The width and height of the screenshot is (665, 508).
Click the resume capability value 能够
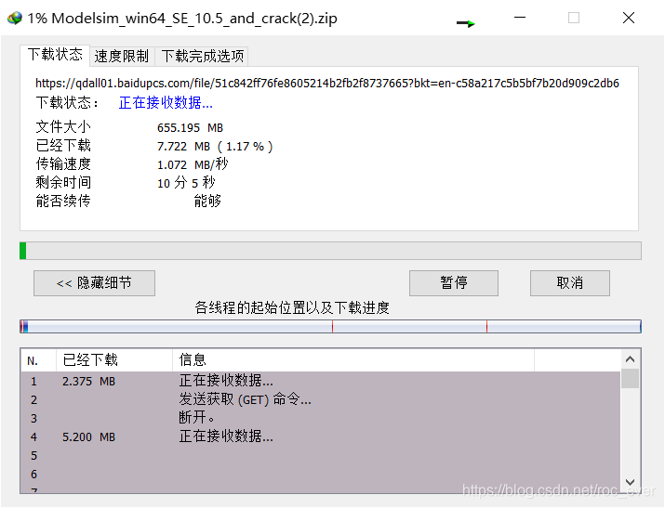click(x=207, y=201)
